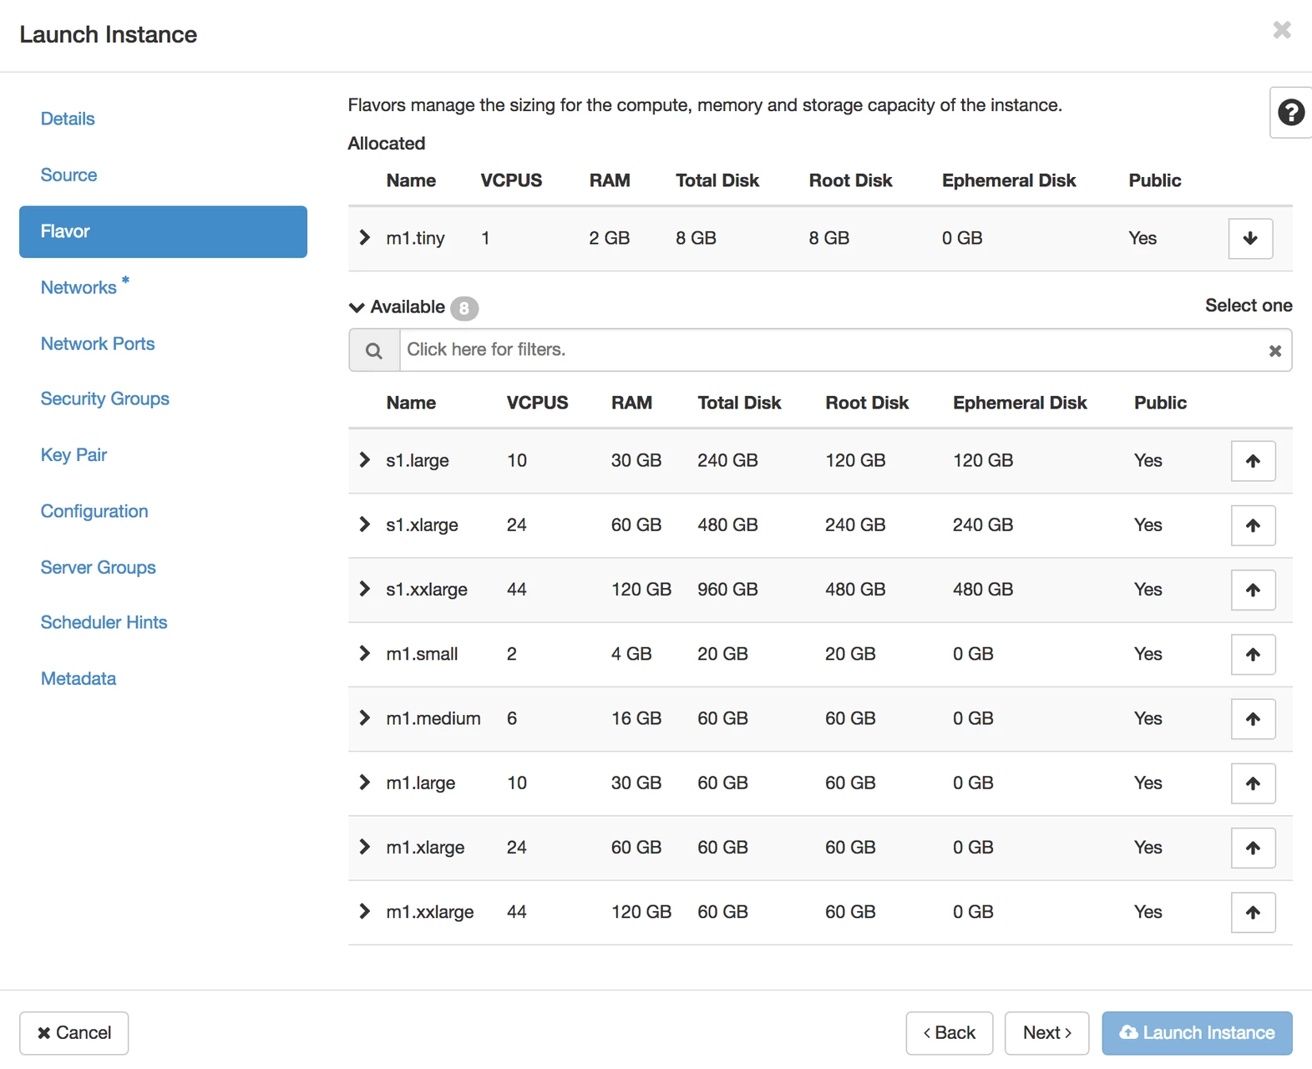This screenshot has height=1069, width=1312.
Task: Click the Next button
Action: coord(1046,1033)
